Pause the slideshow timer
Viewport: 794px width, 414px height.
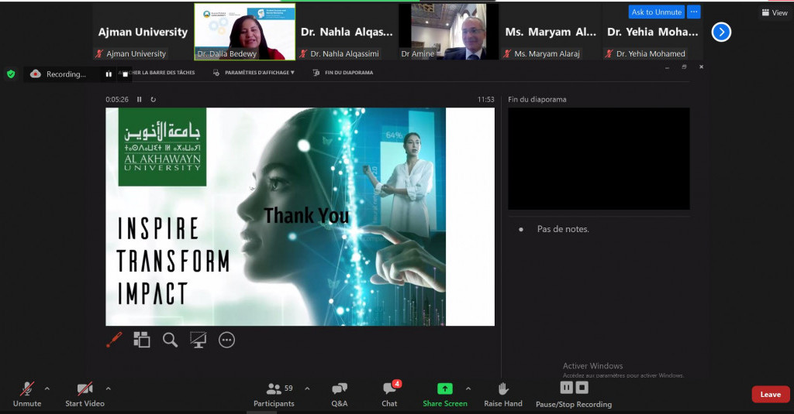coord(140,99)
